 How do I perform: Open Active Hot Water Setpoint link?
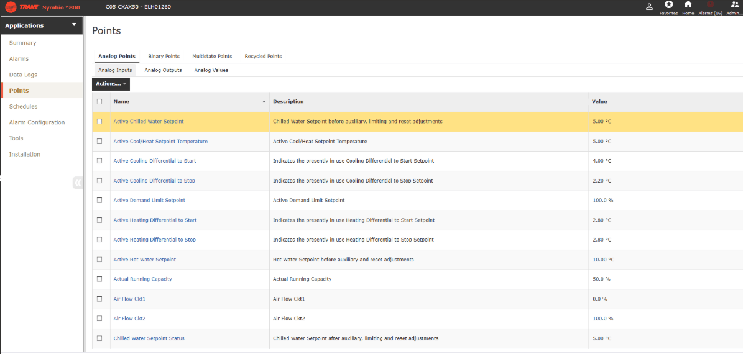click(144, 260)
